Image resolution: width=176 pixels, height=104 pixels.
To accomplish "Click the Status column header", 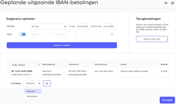I will coord(123,65).
